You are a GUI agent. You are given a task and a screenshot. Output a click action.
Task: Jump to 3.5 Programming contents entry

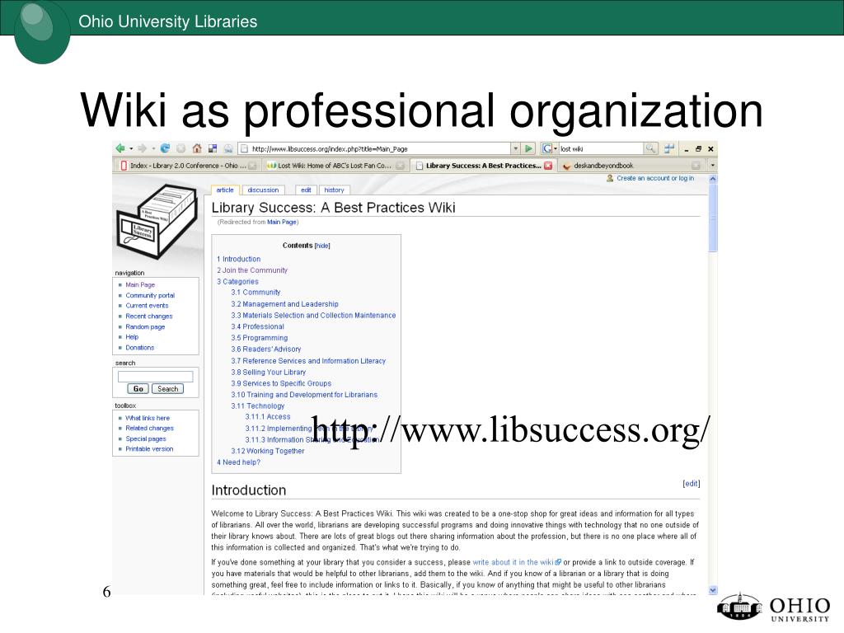260,338
